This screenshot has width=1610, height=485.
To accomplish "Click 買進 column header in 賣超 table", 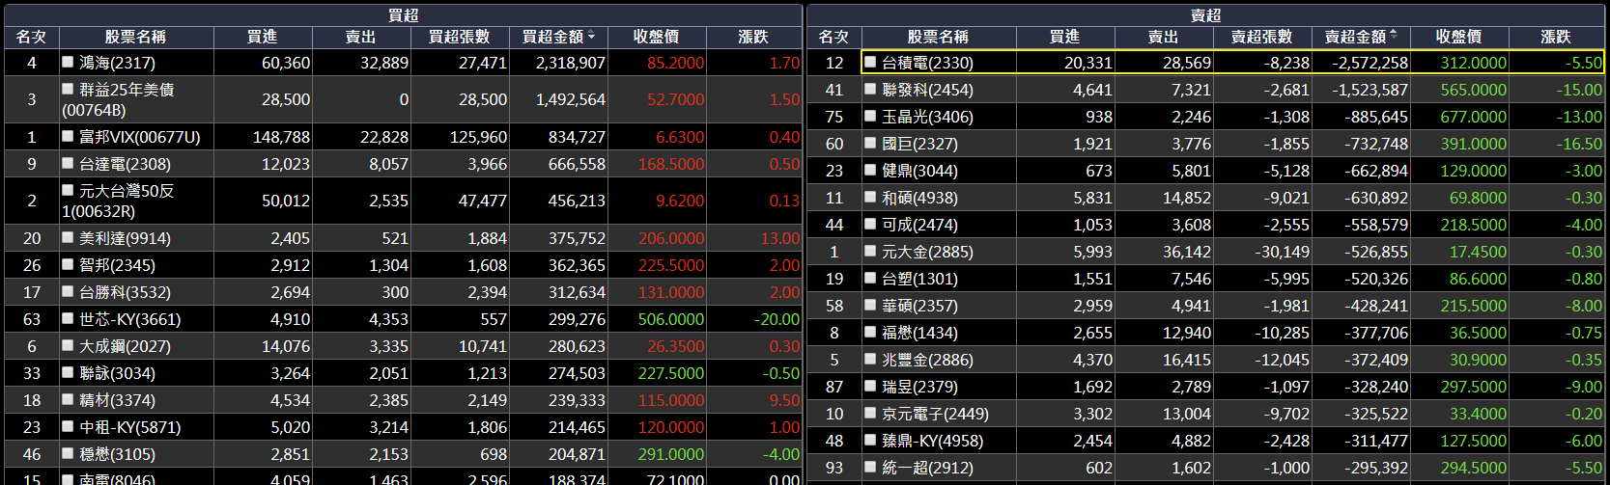I will [1064, 37].
